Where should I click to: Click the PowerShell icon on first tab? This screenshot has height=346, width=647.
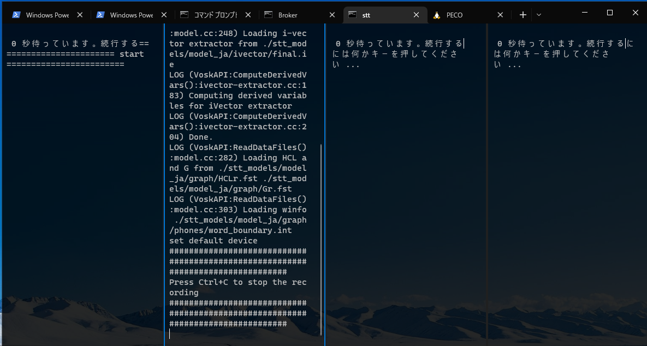coord(16,15)
